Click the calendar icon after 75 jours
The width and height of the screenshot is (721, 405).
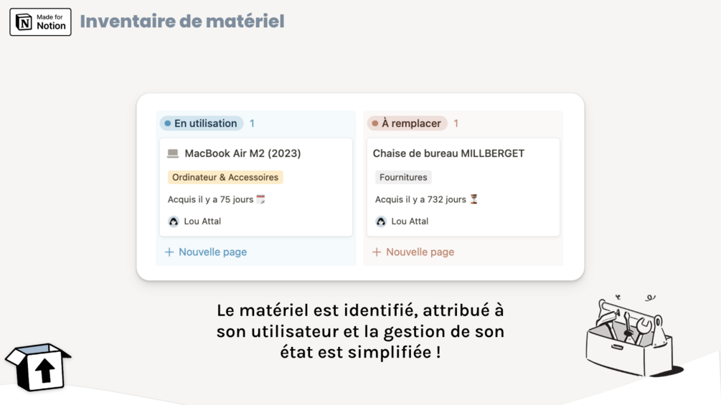tap(260, 199)
